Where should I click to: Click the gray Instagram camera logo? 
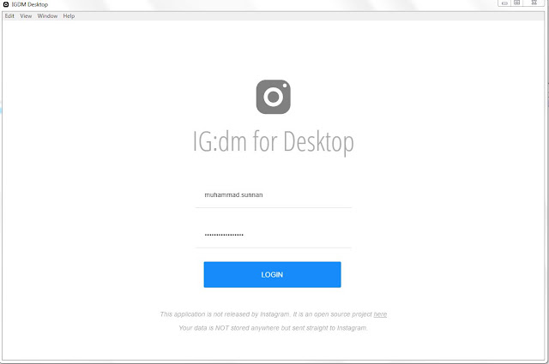coord(273,97)
